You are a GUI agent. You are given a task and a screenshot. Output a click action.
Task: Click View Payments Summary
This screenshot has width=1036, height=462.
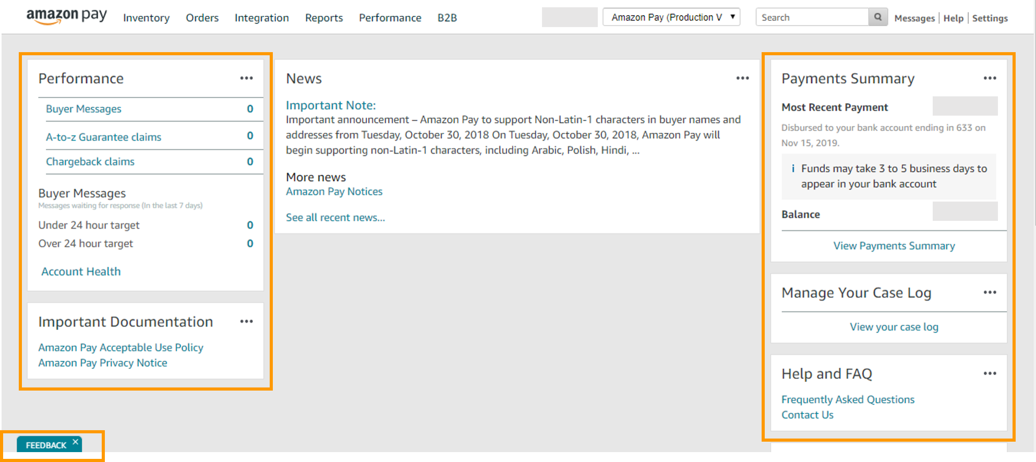pyautogui.click(x=894, y=246)
